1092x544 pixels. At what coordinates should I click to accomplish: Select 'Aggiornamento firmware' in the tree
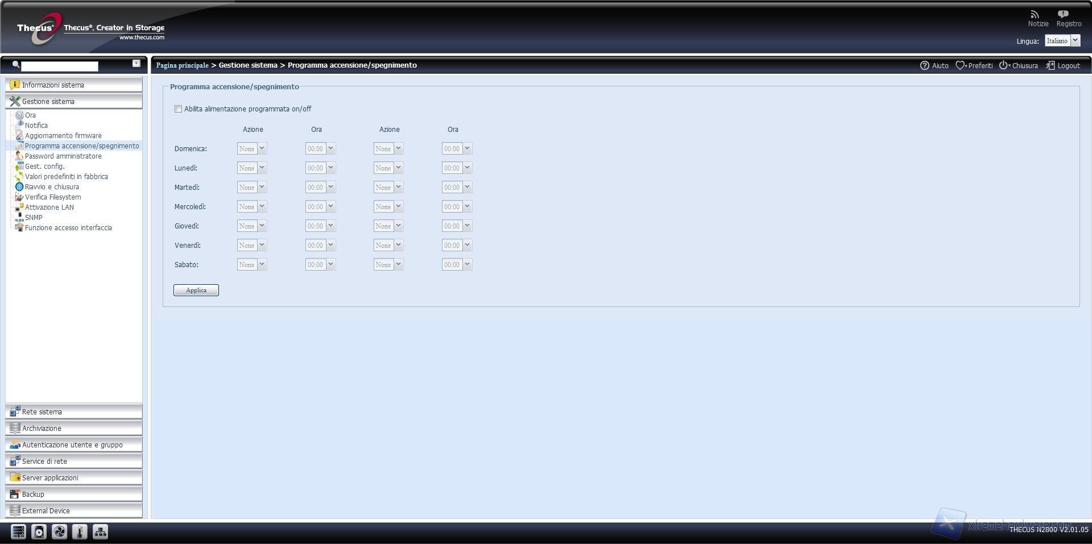[x=63, y=136]
